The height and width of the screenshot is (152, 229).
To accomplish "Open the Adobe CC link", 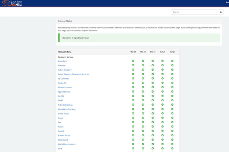I will (x=62, y=83).
